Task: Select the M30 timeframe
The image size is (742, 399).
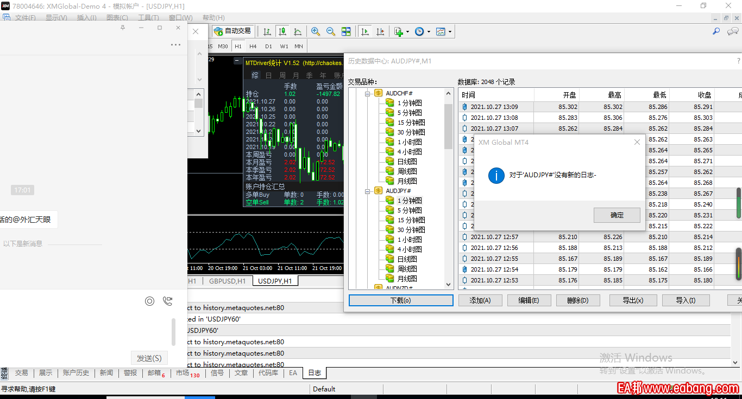Action: (223, 47)
